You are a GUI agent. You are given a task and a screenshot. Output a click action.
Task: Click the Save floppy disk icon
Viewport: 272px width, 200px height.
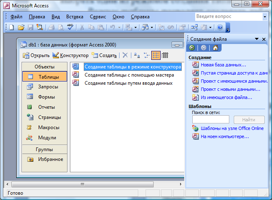click(30, 27)
